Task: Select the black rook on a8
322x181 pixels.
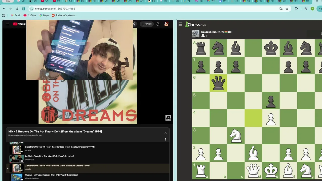Action: click(201, 48)
